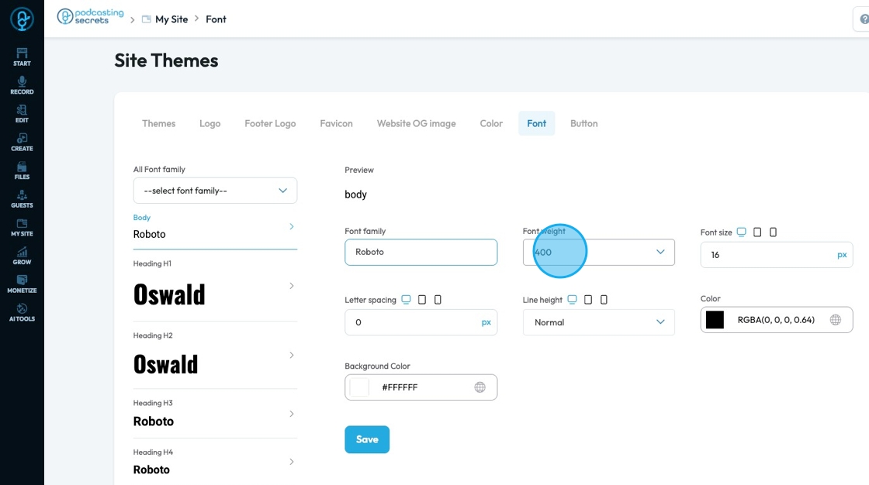Open the Record section in sidebar

click(22, 85)
